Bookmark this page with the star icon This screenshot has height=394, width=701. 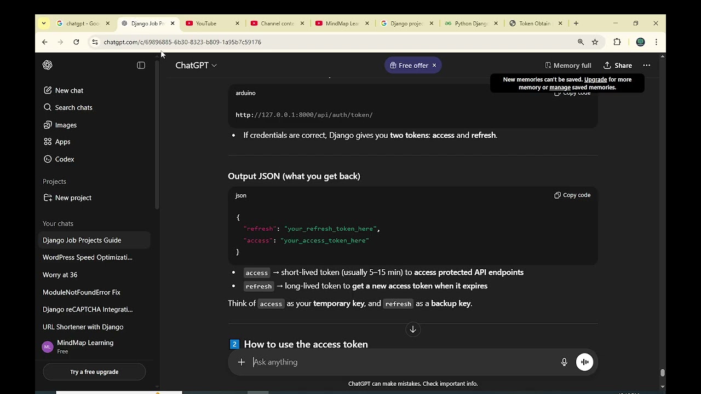595,42
